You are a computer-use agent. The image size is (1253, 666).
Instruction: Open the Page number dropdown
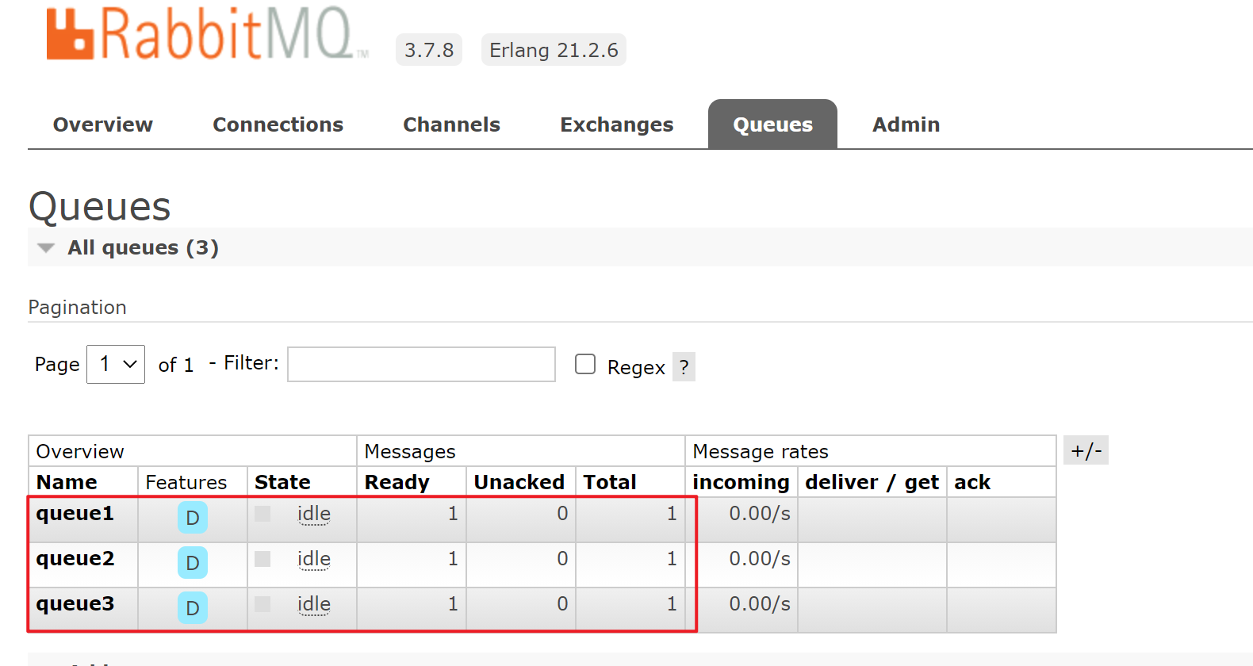click(116, 365)
